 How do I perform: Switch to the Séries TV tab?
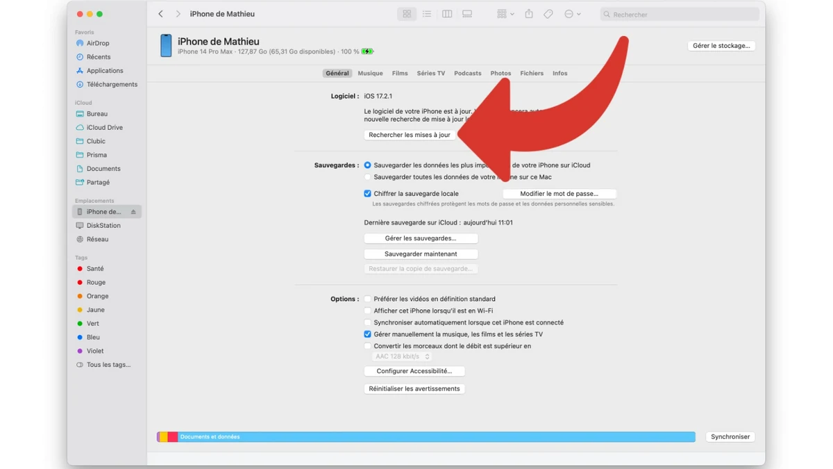[x=431, y=73]
